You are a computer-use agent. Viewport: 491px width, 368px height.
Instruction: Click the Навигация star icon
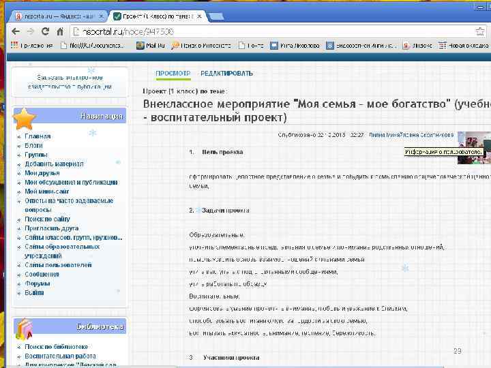coord(25,119)
